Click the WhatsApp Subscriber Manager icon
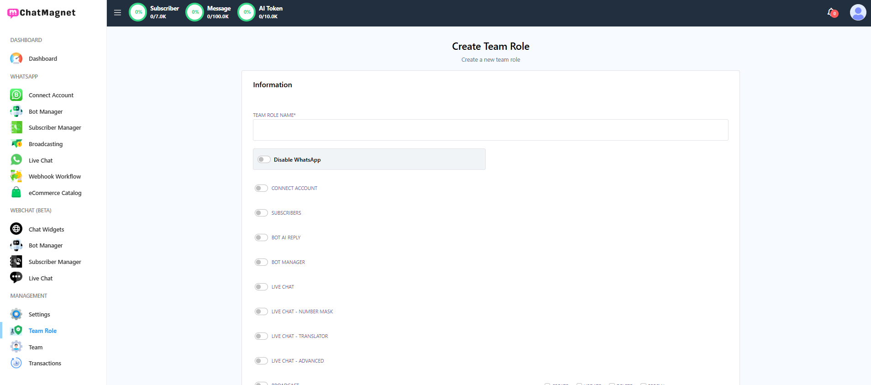Image resolution: width=871 pixels, height=385 pixels. pos(16,127)
